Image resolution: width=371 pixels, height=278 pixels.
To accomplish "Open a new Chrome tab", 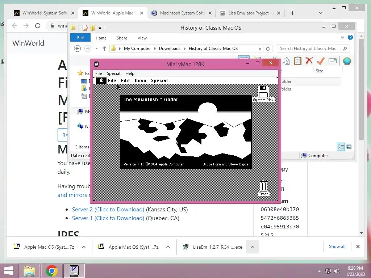I will (292, 13).
